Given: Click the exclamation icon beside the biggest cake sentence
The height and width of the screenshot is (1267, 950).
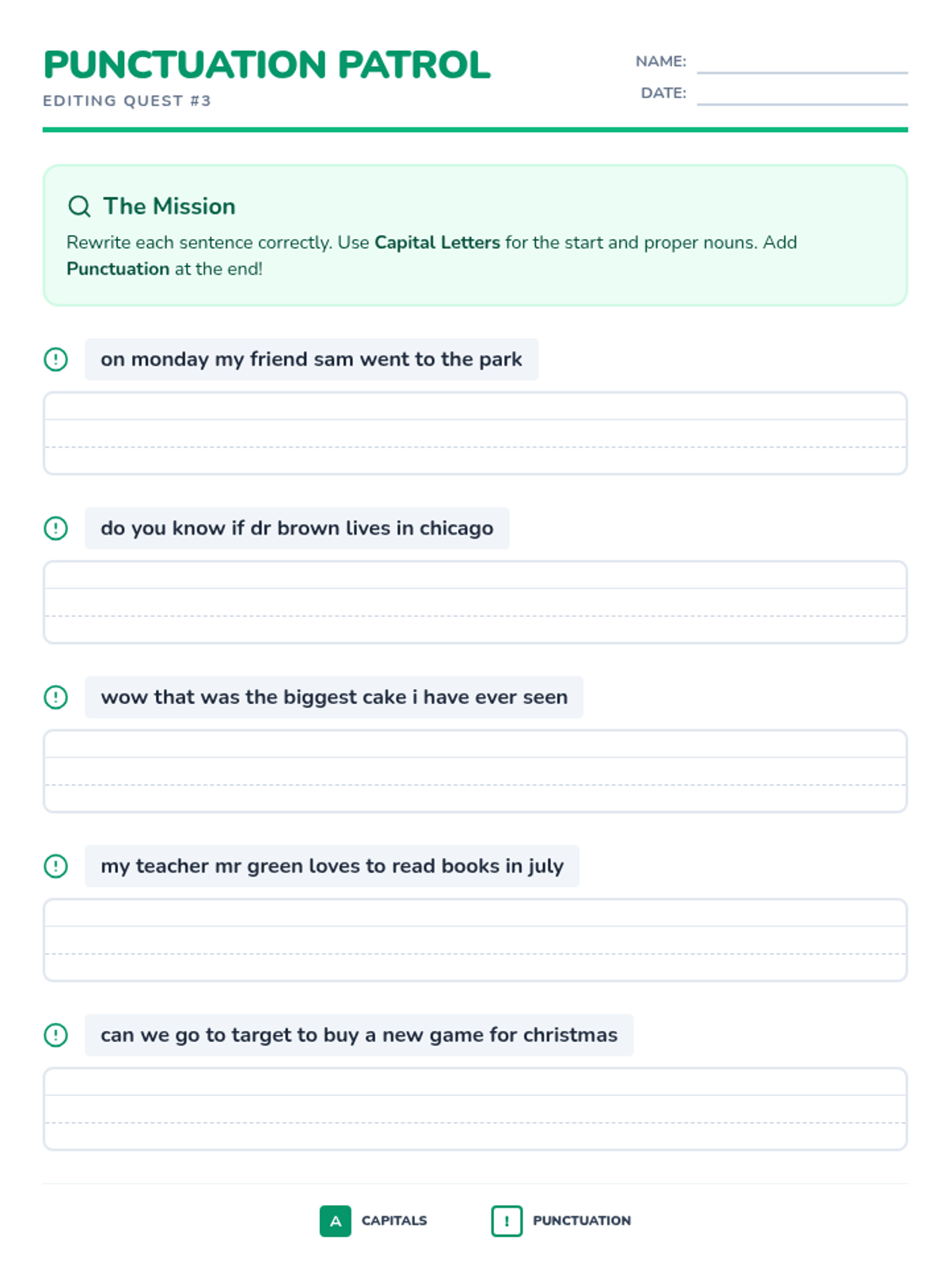Looking at the screenshot, I should (55, 697).
